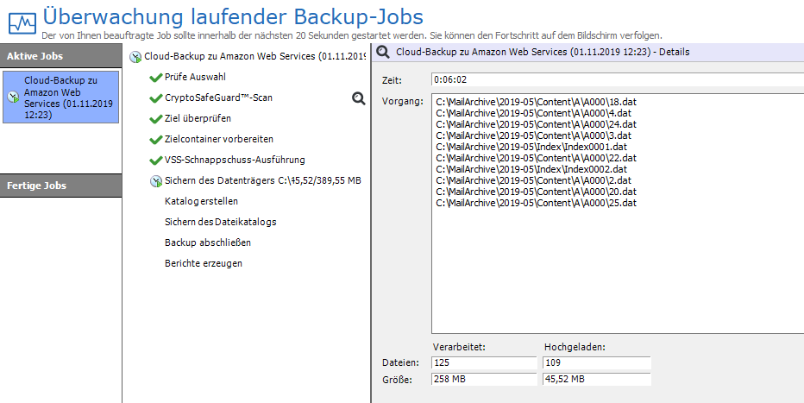The width and height of the screenshot is (804, 403).
Task: Open the Fertige Jobs section header
Action: [60, 186]
